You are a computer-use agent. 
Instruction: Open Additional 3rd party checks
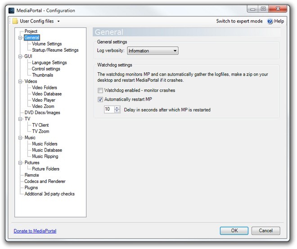(49, 194)
